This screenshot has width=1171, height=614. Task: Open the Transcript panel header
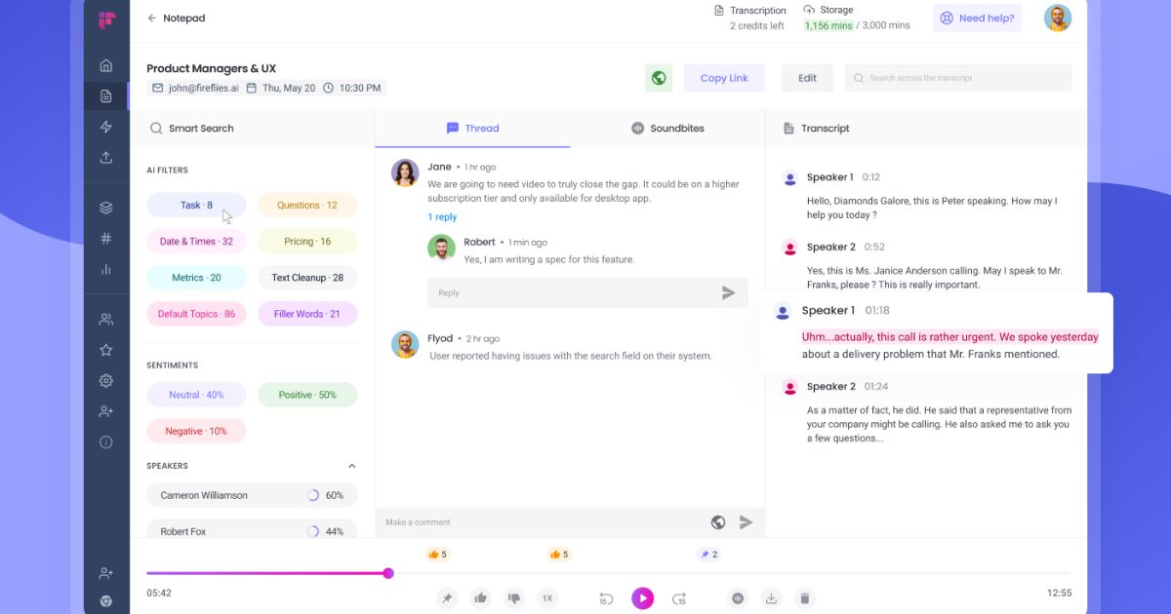[817, 128]
